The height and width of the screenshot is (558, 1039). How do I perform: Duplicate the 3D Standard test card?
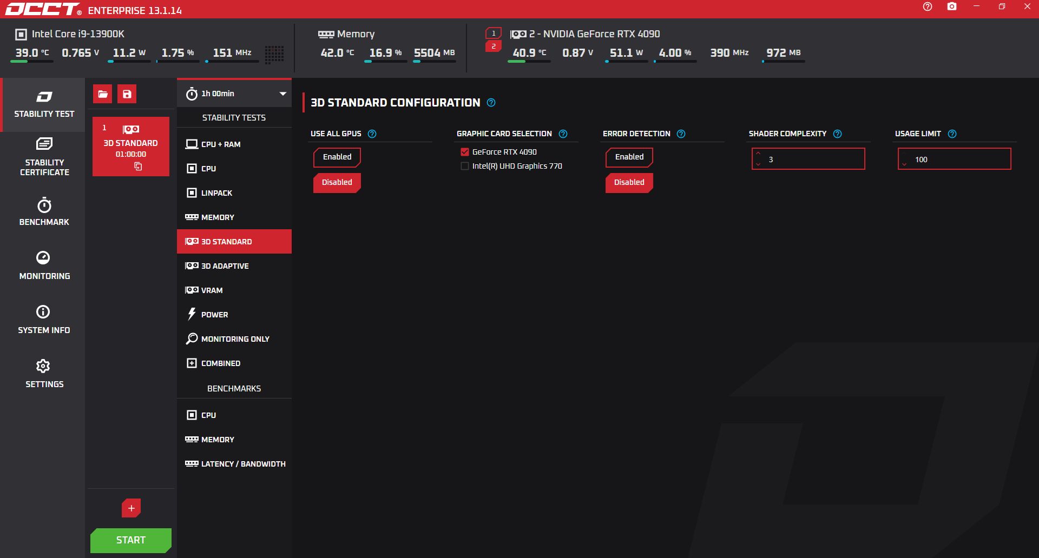point(138,167)
